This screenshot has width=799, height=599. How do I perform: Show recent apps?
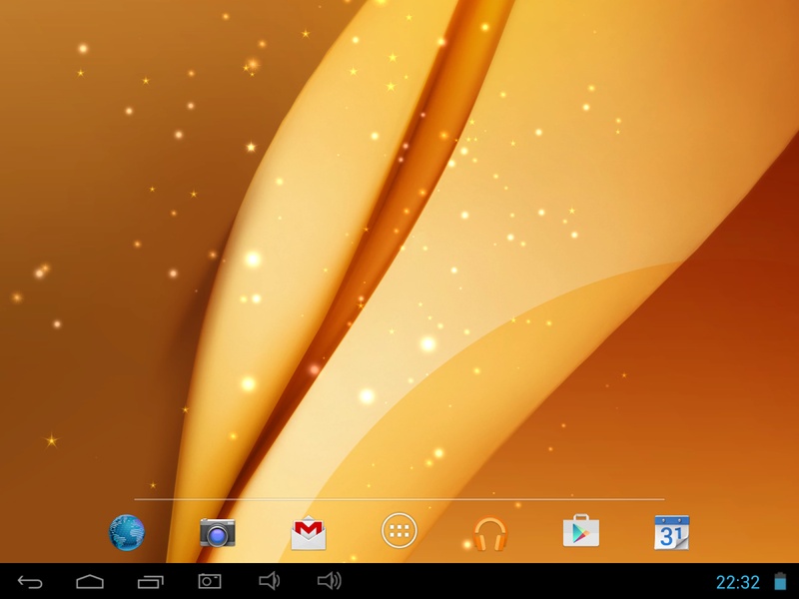click(x=151, y=581)
